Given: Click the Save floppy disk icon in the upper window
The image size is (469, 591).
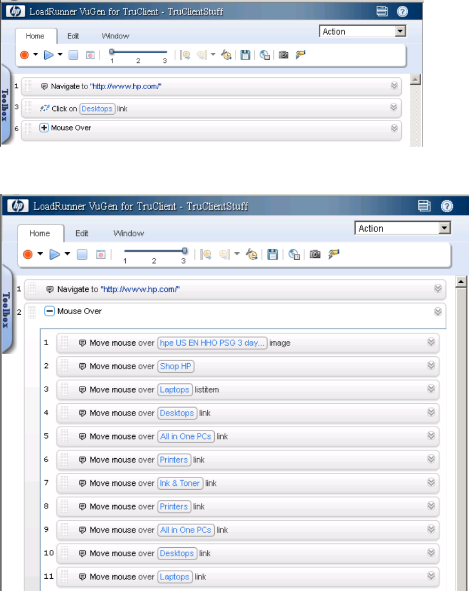Looking at the screenshot, I should [x=245, y=55].
